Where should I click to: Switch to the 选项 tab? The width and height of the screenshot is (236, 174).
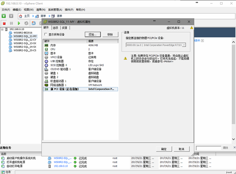(x=55, y=28)
